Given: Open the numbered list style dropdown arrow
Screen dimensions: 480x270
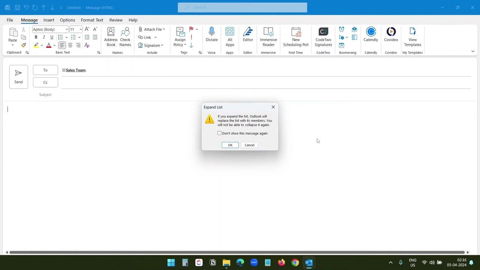Looking at the screenshot, I should pyautogui.click(x=79, y=37).
